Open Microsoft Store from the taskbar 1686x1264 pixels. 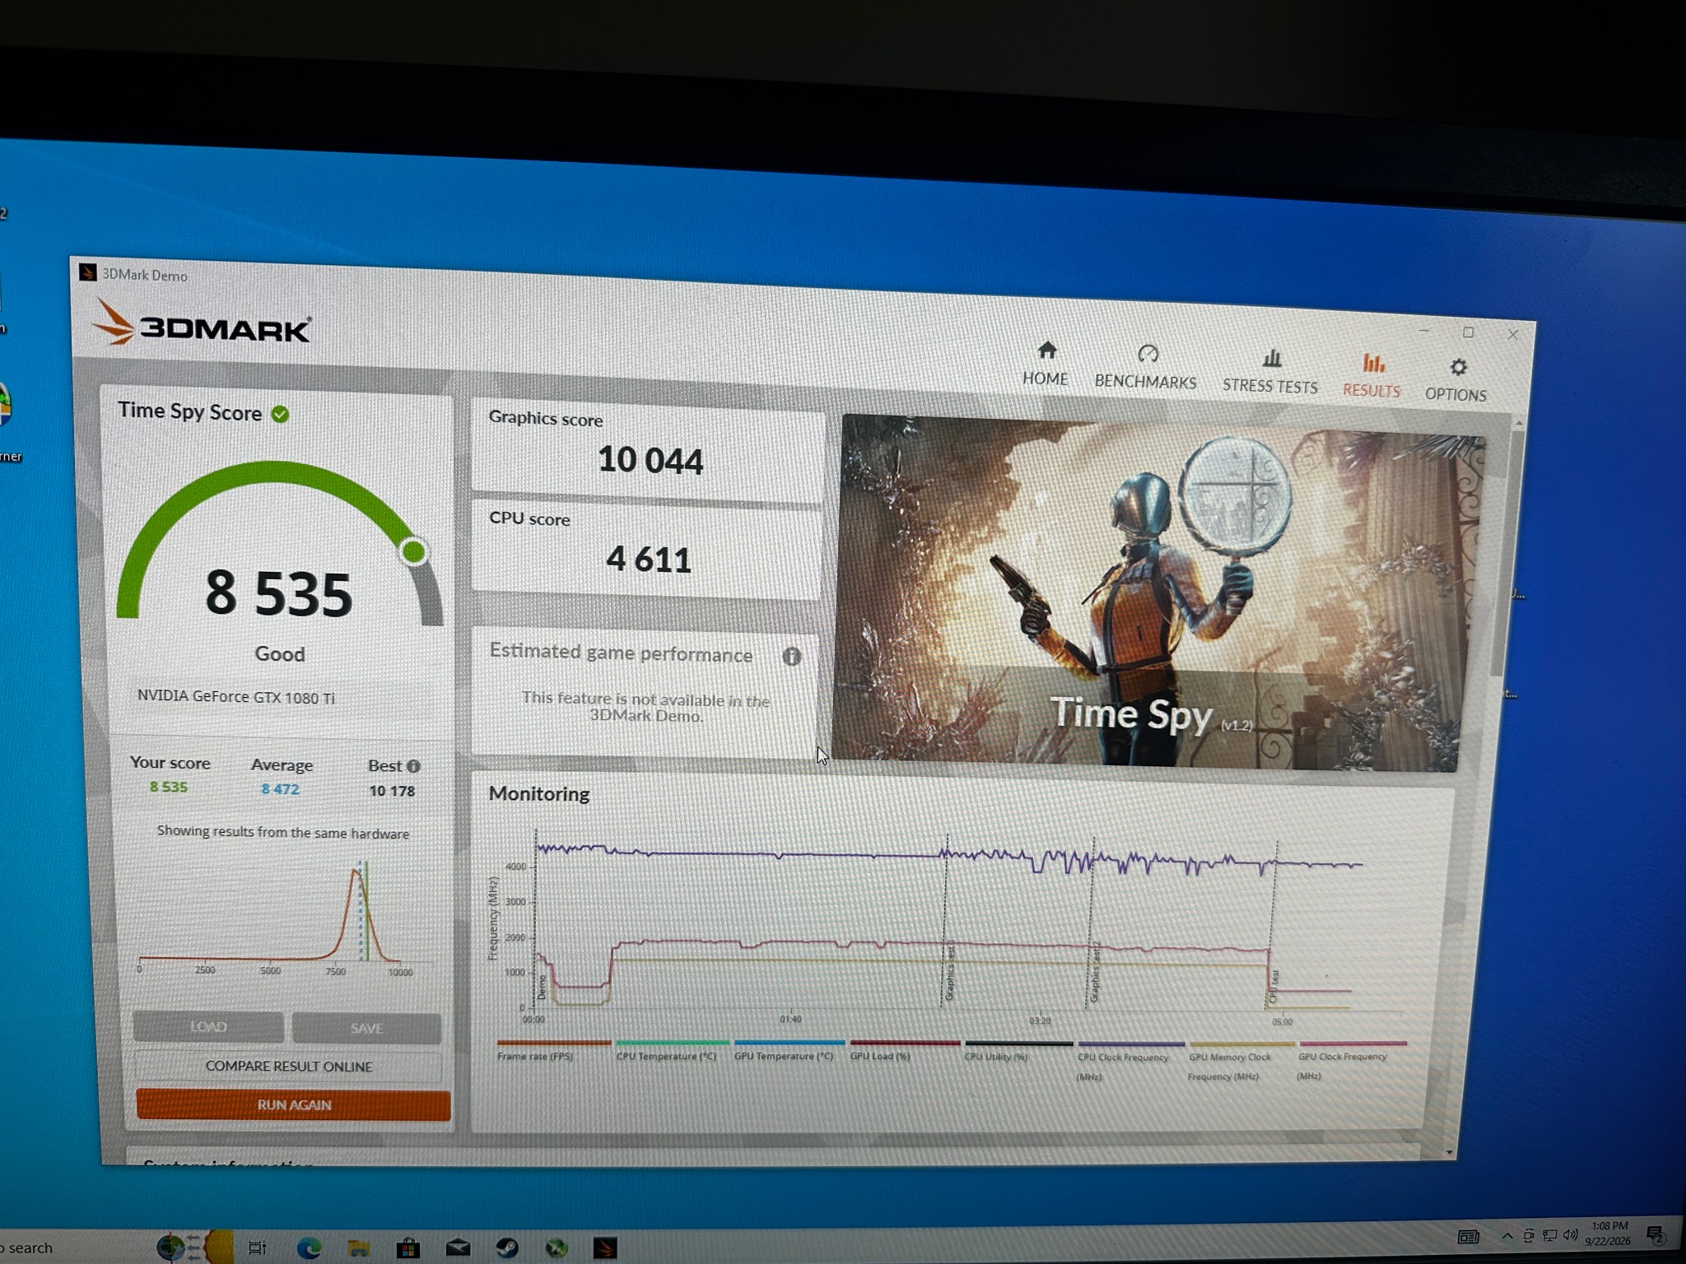coord(408,1248)
